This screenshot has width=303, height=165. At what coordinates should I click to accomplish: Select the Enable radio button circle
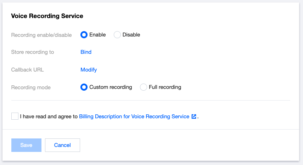(x=84, y=35)
